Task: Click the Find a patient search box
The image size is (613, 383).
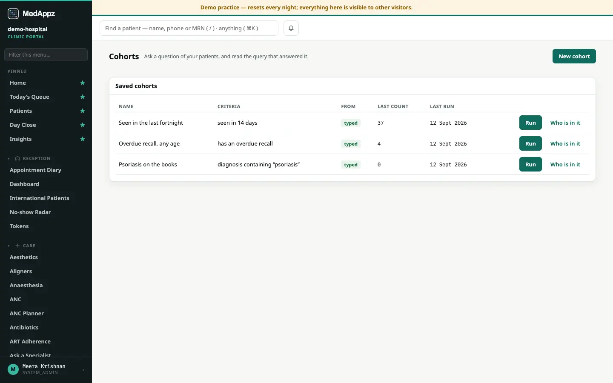Action: [189, 28]
